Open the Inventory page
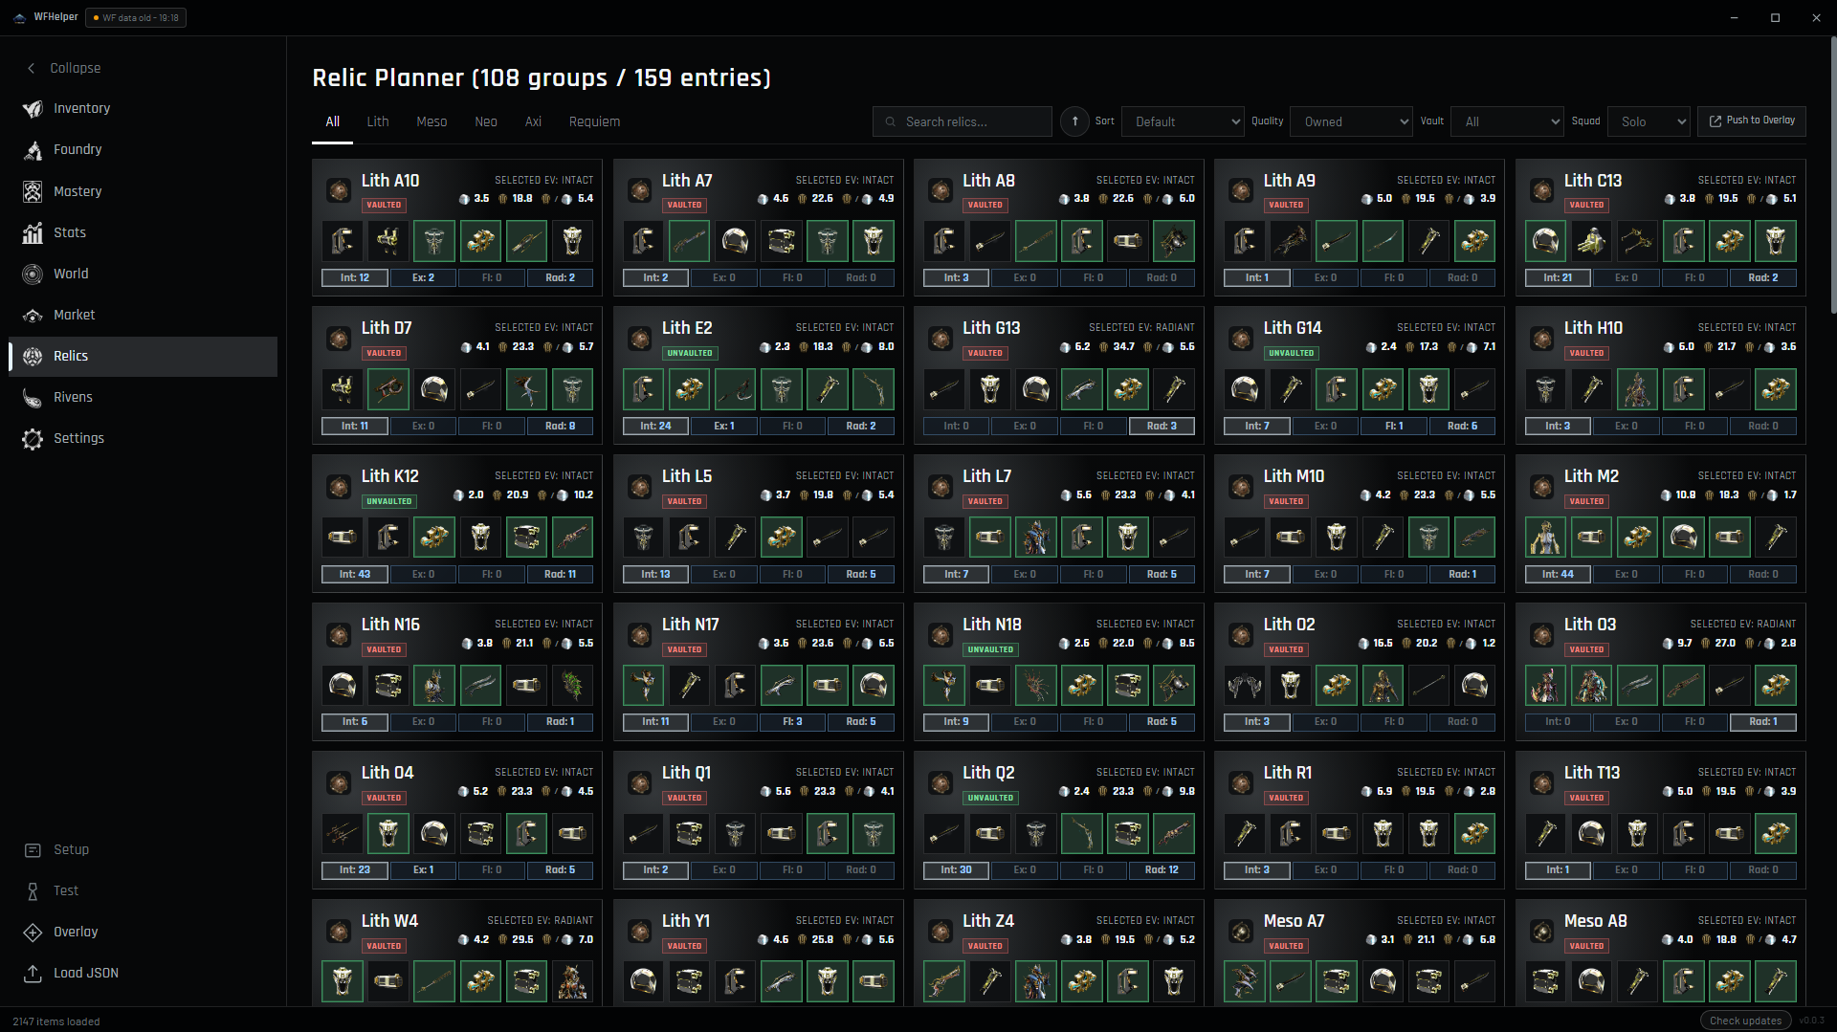 pos(143,109)
